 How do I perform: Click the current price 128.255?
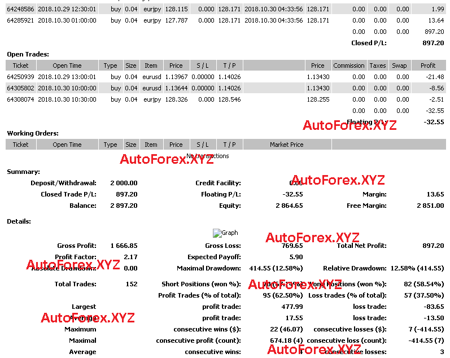318,99
